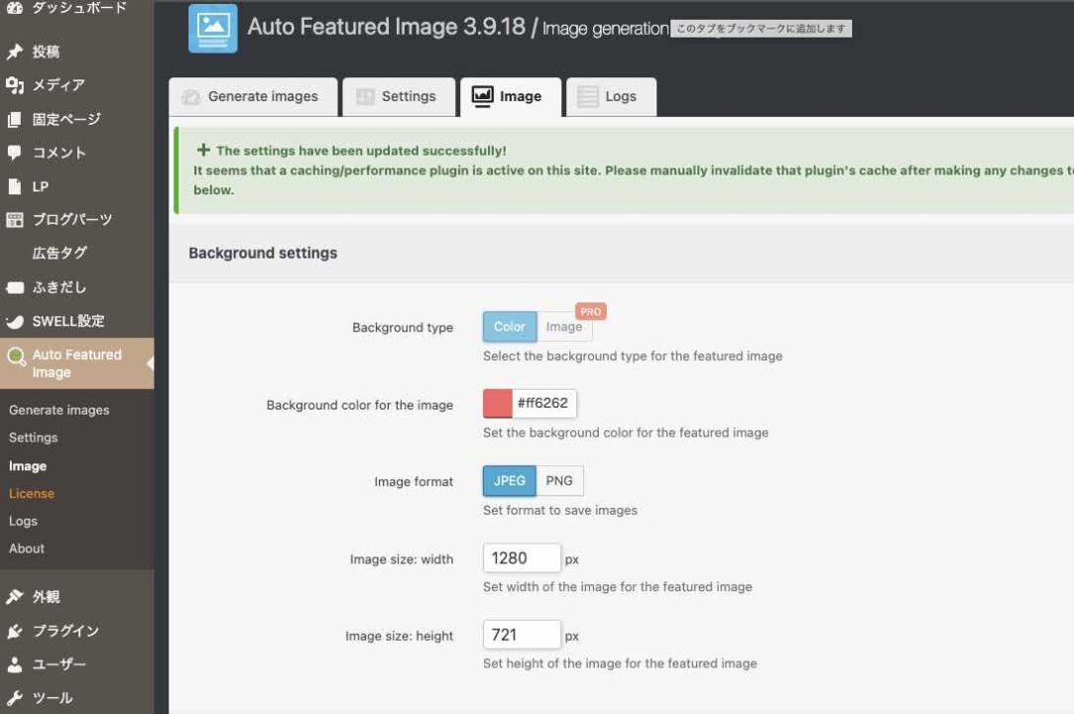Click the grid icon beside ブログパーツ
1074x714 pixels.
click(x=15, y=219)
